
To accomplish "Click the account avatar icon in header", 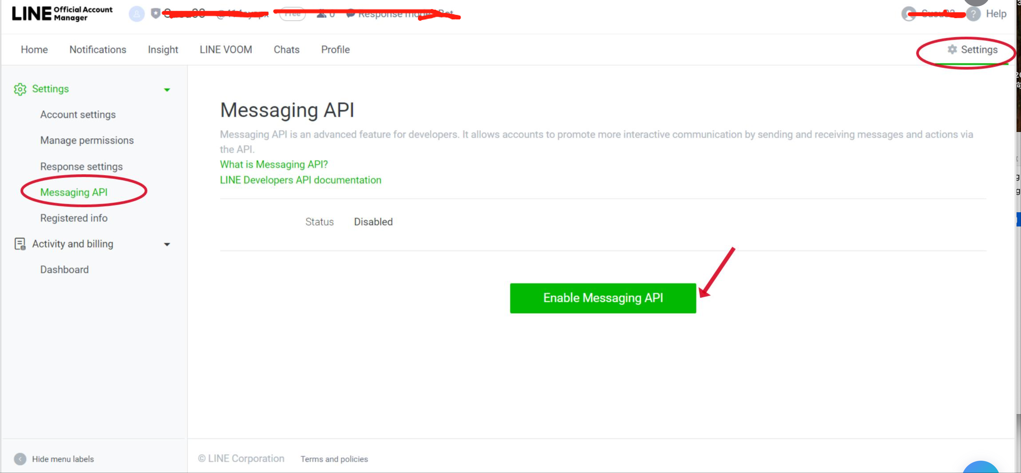I will 136,14.
